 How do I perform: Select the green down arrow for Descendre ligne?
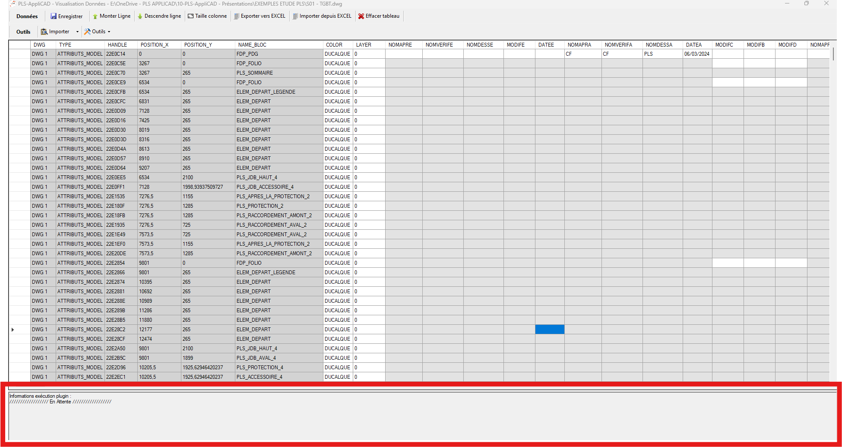pyautogui.click(x=139, y=16)
